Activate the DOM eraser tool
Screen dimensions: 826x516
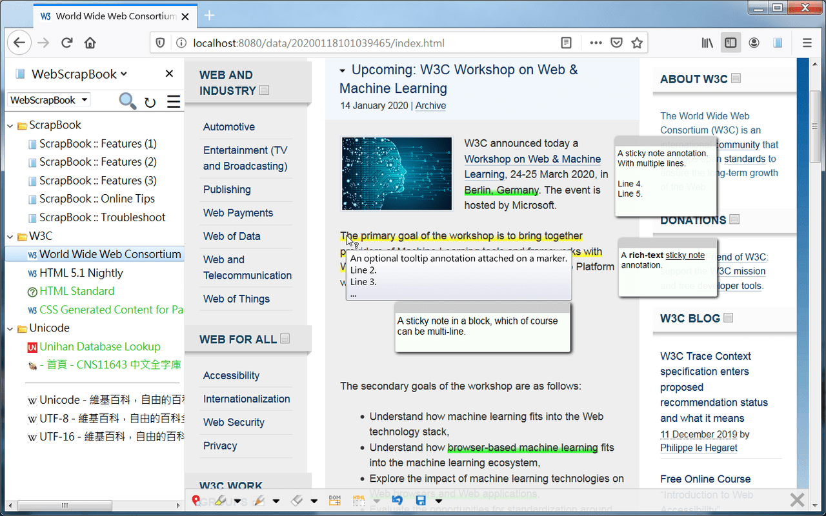(335, 500)
